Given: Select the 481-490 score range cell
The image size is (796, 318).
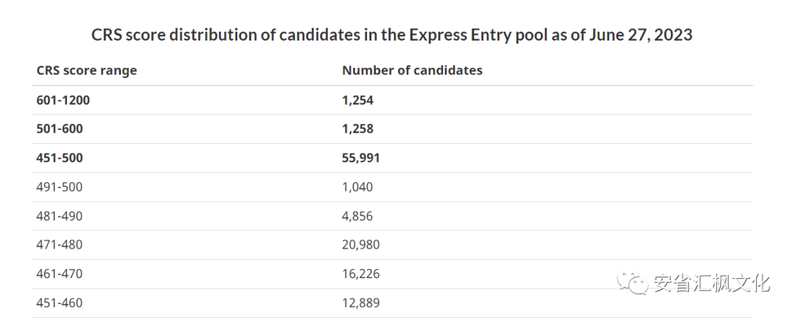Looking at the screenshot, I should tap(60, 216).
